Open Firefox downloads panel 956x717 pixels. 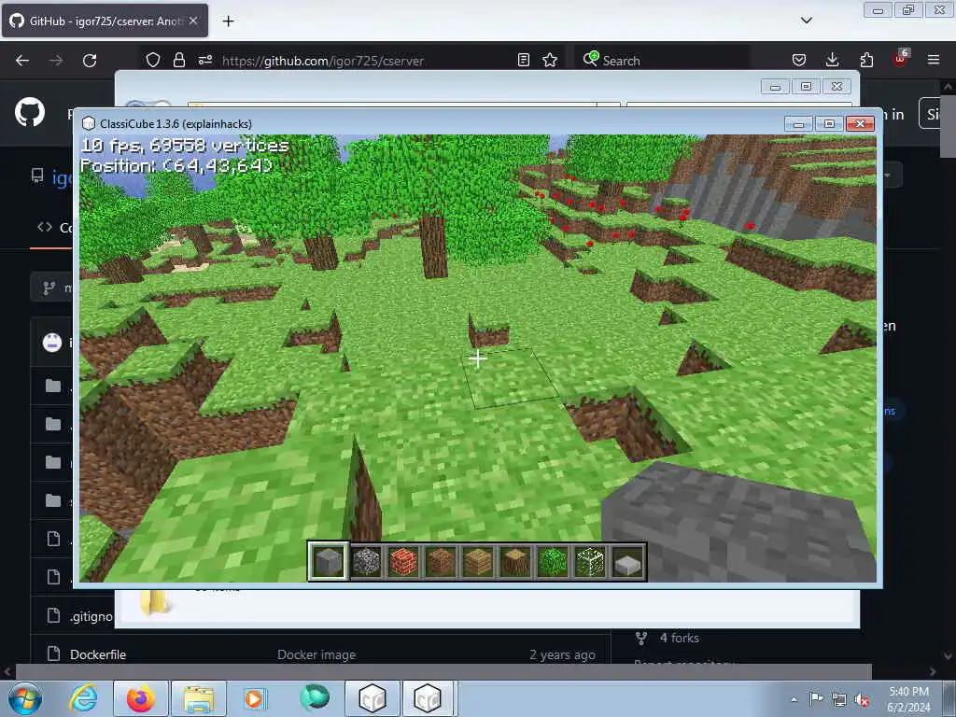click(x=832, y=60)
